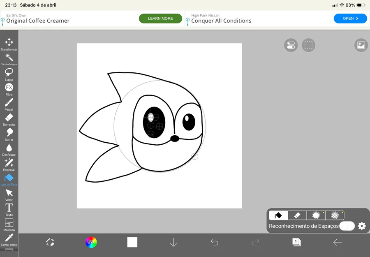Select the Vetor tool
Viewport: 370px width, 257px height.
[9, 195]
